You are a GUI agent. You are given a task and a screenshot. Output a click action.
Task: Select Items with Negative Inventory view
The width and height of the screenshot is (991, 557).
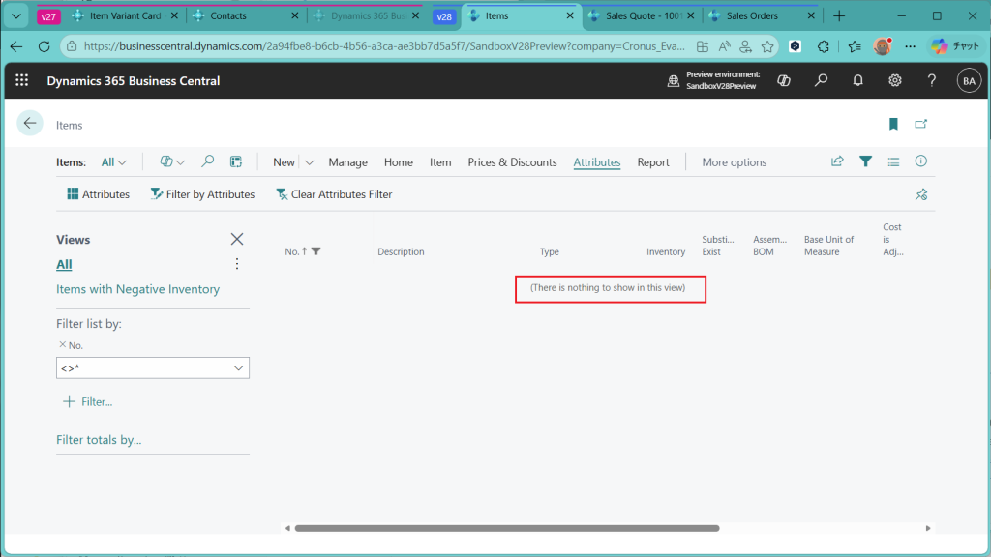pyautogui.click(x=137, y=289)
